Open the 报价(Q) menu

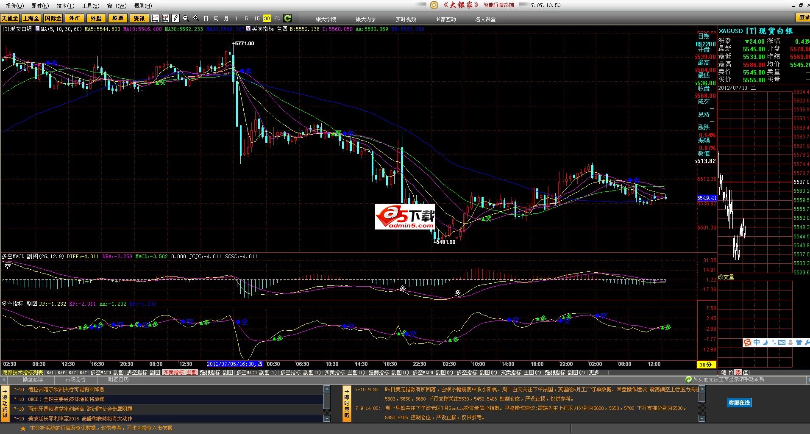tap(15, 6)
